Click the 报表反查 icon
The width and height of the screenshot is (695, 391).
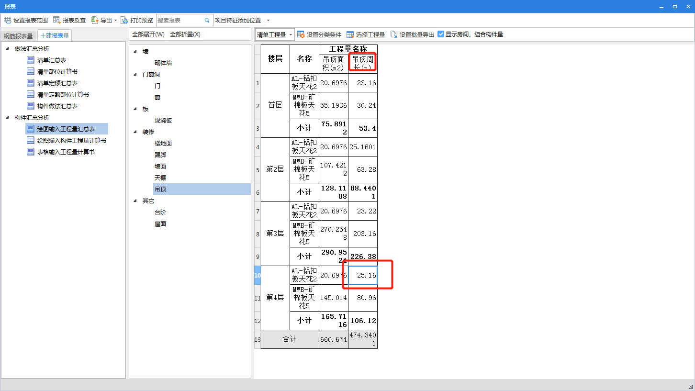56,20
